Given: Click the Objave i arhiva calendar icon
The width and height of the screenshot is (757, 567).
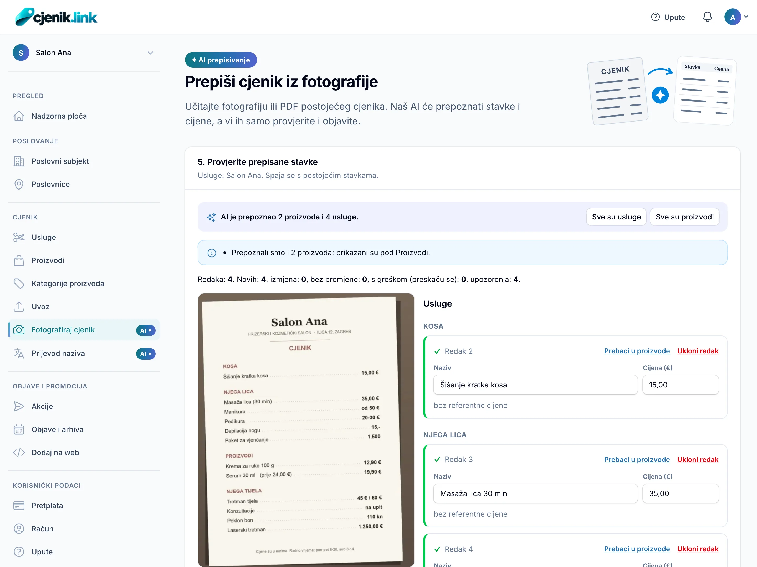Looking at the screenshot, I should click(x=19, y=430).
